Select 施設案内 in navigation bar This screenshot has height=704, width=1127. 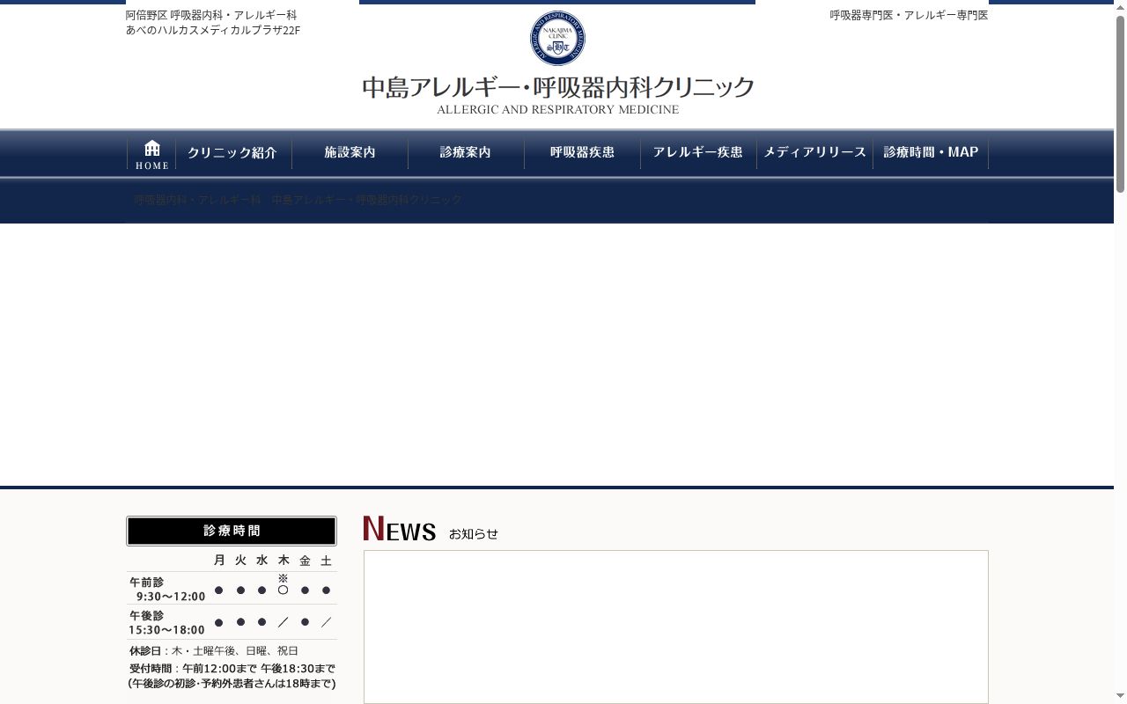pos(350,153)
